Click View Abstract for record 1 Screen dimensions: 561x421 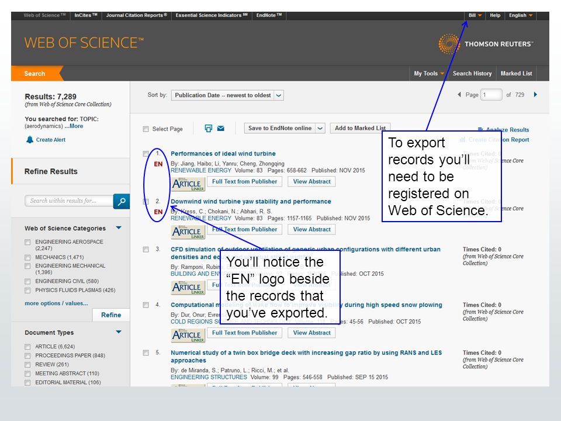[311, 181]
